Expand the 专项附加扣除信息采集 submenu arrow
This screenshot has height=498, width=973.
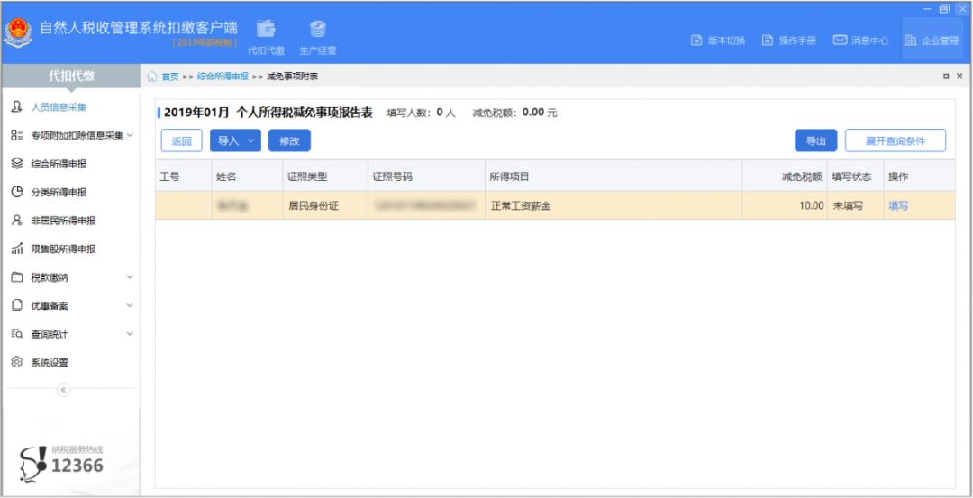(x=130, y=135)
